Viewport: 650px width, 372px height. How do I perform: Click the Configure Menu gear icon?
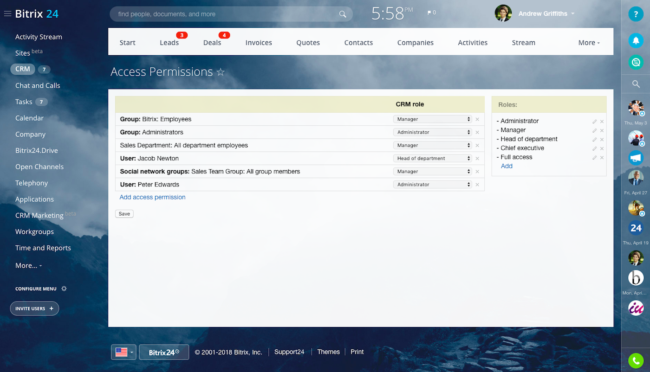(64, 289)
